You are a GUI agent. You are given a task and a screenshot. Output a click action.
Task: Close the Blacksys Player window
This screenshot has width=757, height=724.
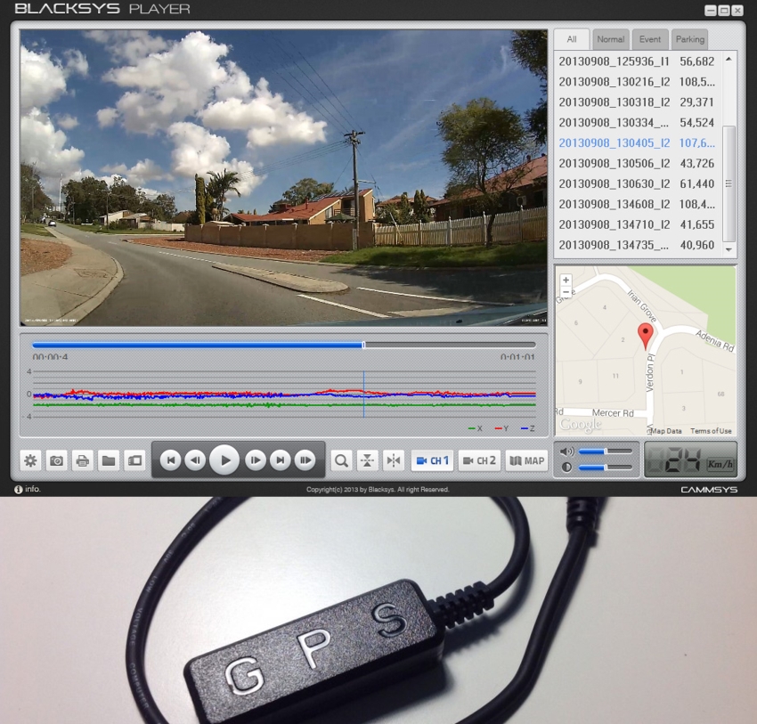[x=737, y=11]
